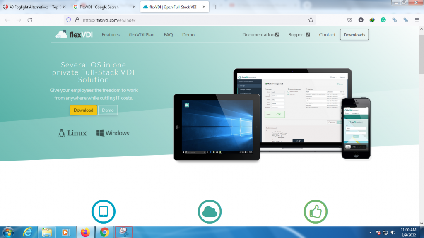Click the thumbs-up feature circle icon
Viewport: 424px width, 238px height.
coord(316,212)
